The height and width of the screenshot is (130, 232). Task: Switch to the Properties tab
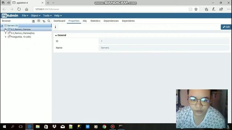click(x=74, y=21)
